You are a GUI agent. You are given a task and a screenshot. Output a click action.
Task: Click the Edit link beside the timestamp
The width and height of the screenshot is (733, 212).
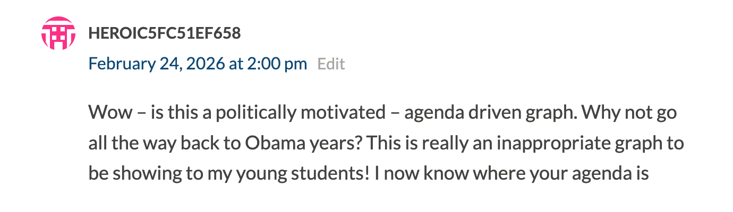click(x=331, y=65)
